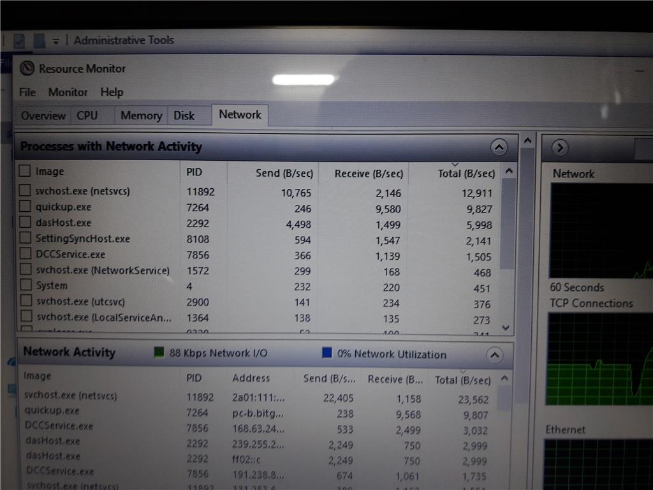
Task: Click PID 11892 in the process list
Action: click(x=200, y=191)
